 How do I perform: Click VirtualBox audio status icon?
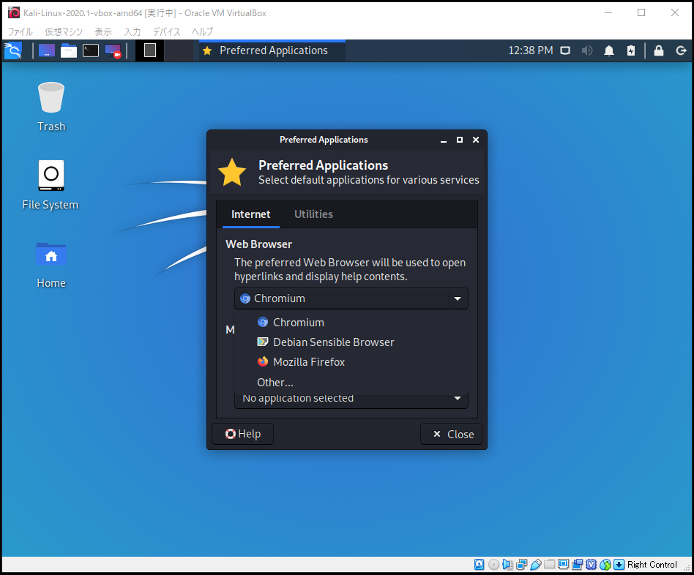click(x=507, y=564)
